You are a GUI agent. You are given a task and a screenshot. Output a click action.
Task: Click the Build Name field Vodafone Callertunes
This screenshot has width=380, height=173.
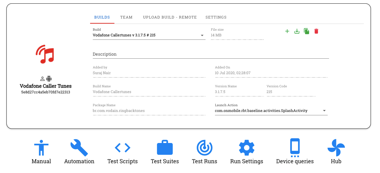(x=149, y=92)
